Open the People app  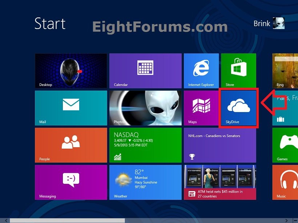point(71,145)
